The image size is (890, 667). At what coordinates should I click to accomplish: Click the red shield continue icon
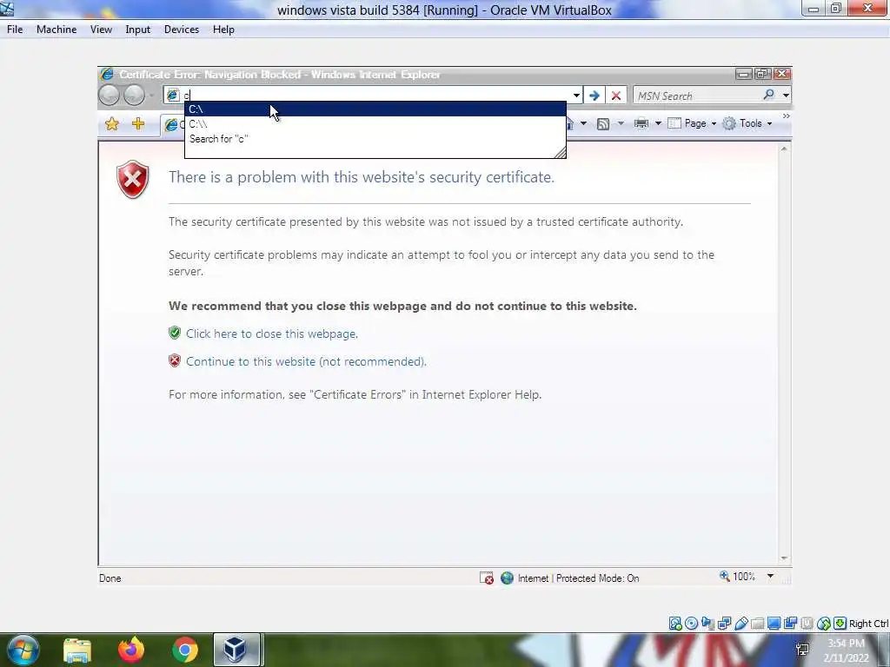click(x=175, y=360)
